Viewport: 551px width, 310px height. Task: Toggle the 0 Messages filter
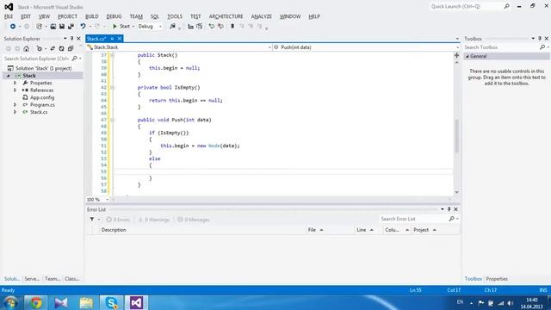[x=193, y=220]
